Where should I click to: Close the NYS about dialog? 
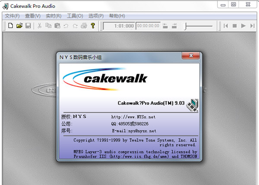point(191,56)
